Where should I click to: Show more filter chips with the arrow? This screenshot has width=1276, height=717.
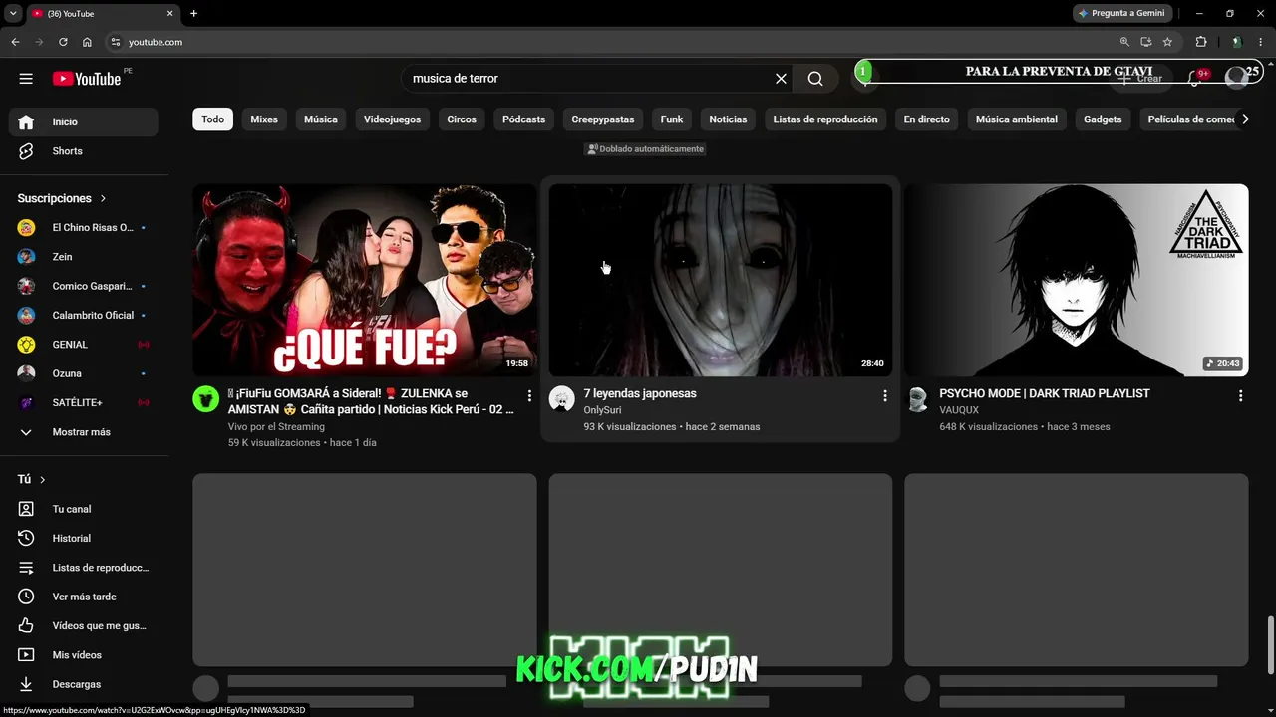click(1245, 119)
